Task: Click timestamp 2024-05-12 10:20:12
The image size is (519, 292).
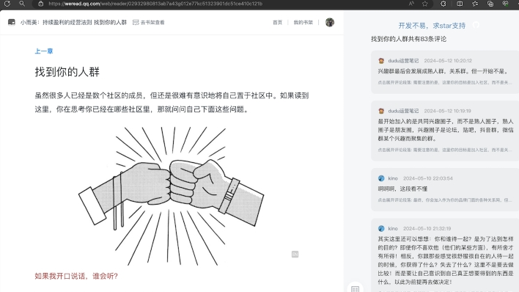Action: point(448,61)
